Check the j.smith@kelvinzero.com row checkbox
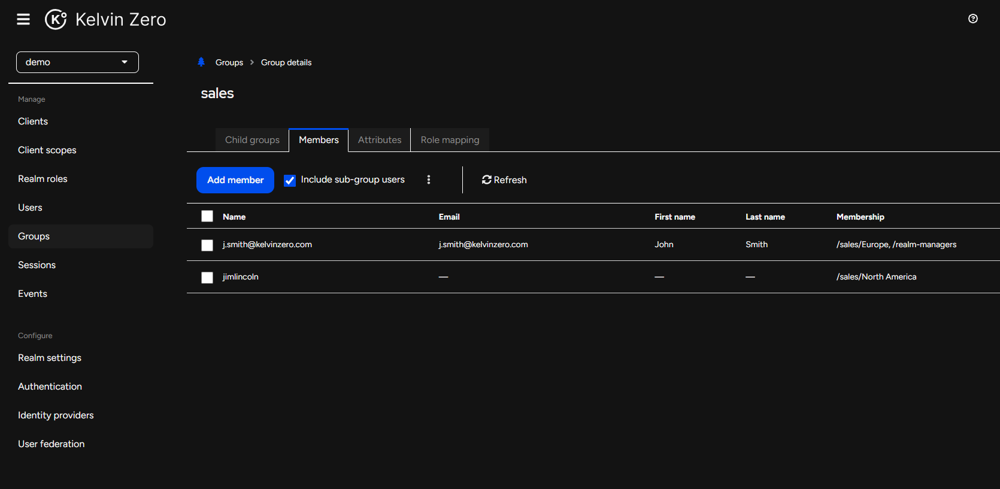1000x489 pixels. point(207,245)
